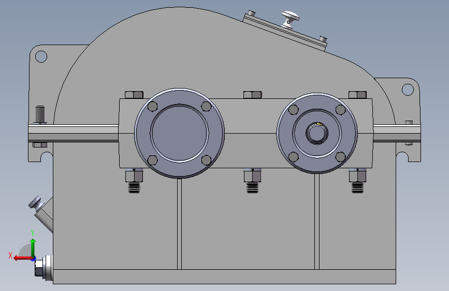Pick the upper-left bolt on the left bearing cover
The height and width of the screenshot is (291, 449).
(152, 106)
